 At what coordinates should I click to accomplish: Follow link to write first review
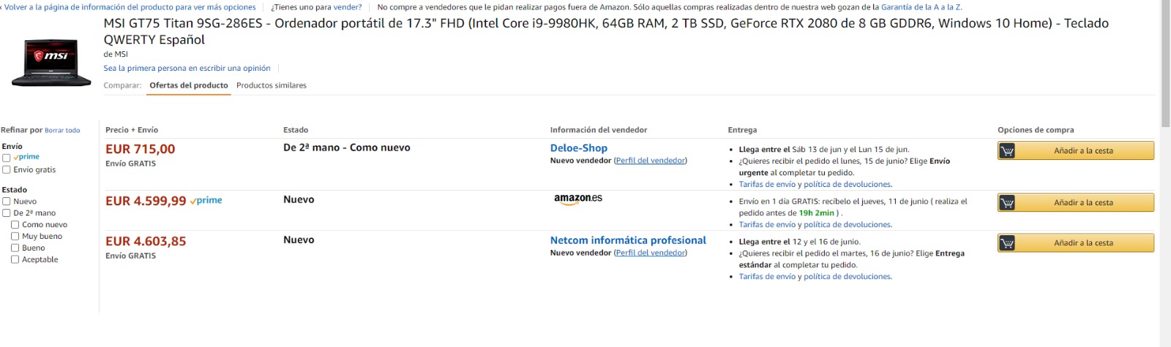pyautogui.click(x=187, y=68)
